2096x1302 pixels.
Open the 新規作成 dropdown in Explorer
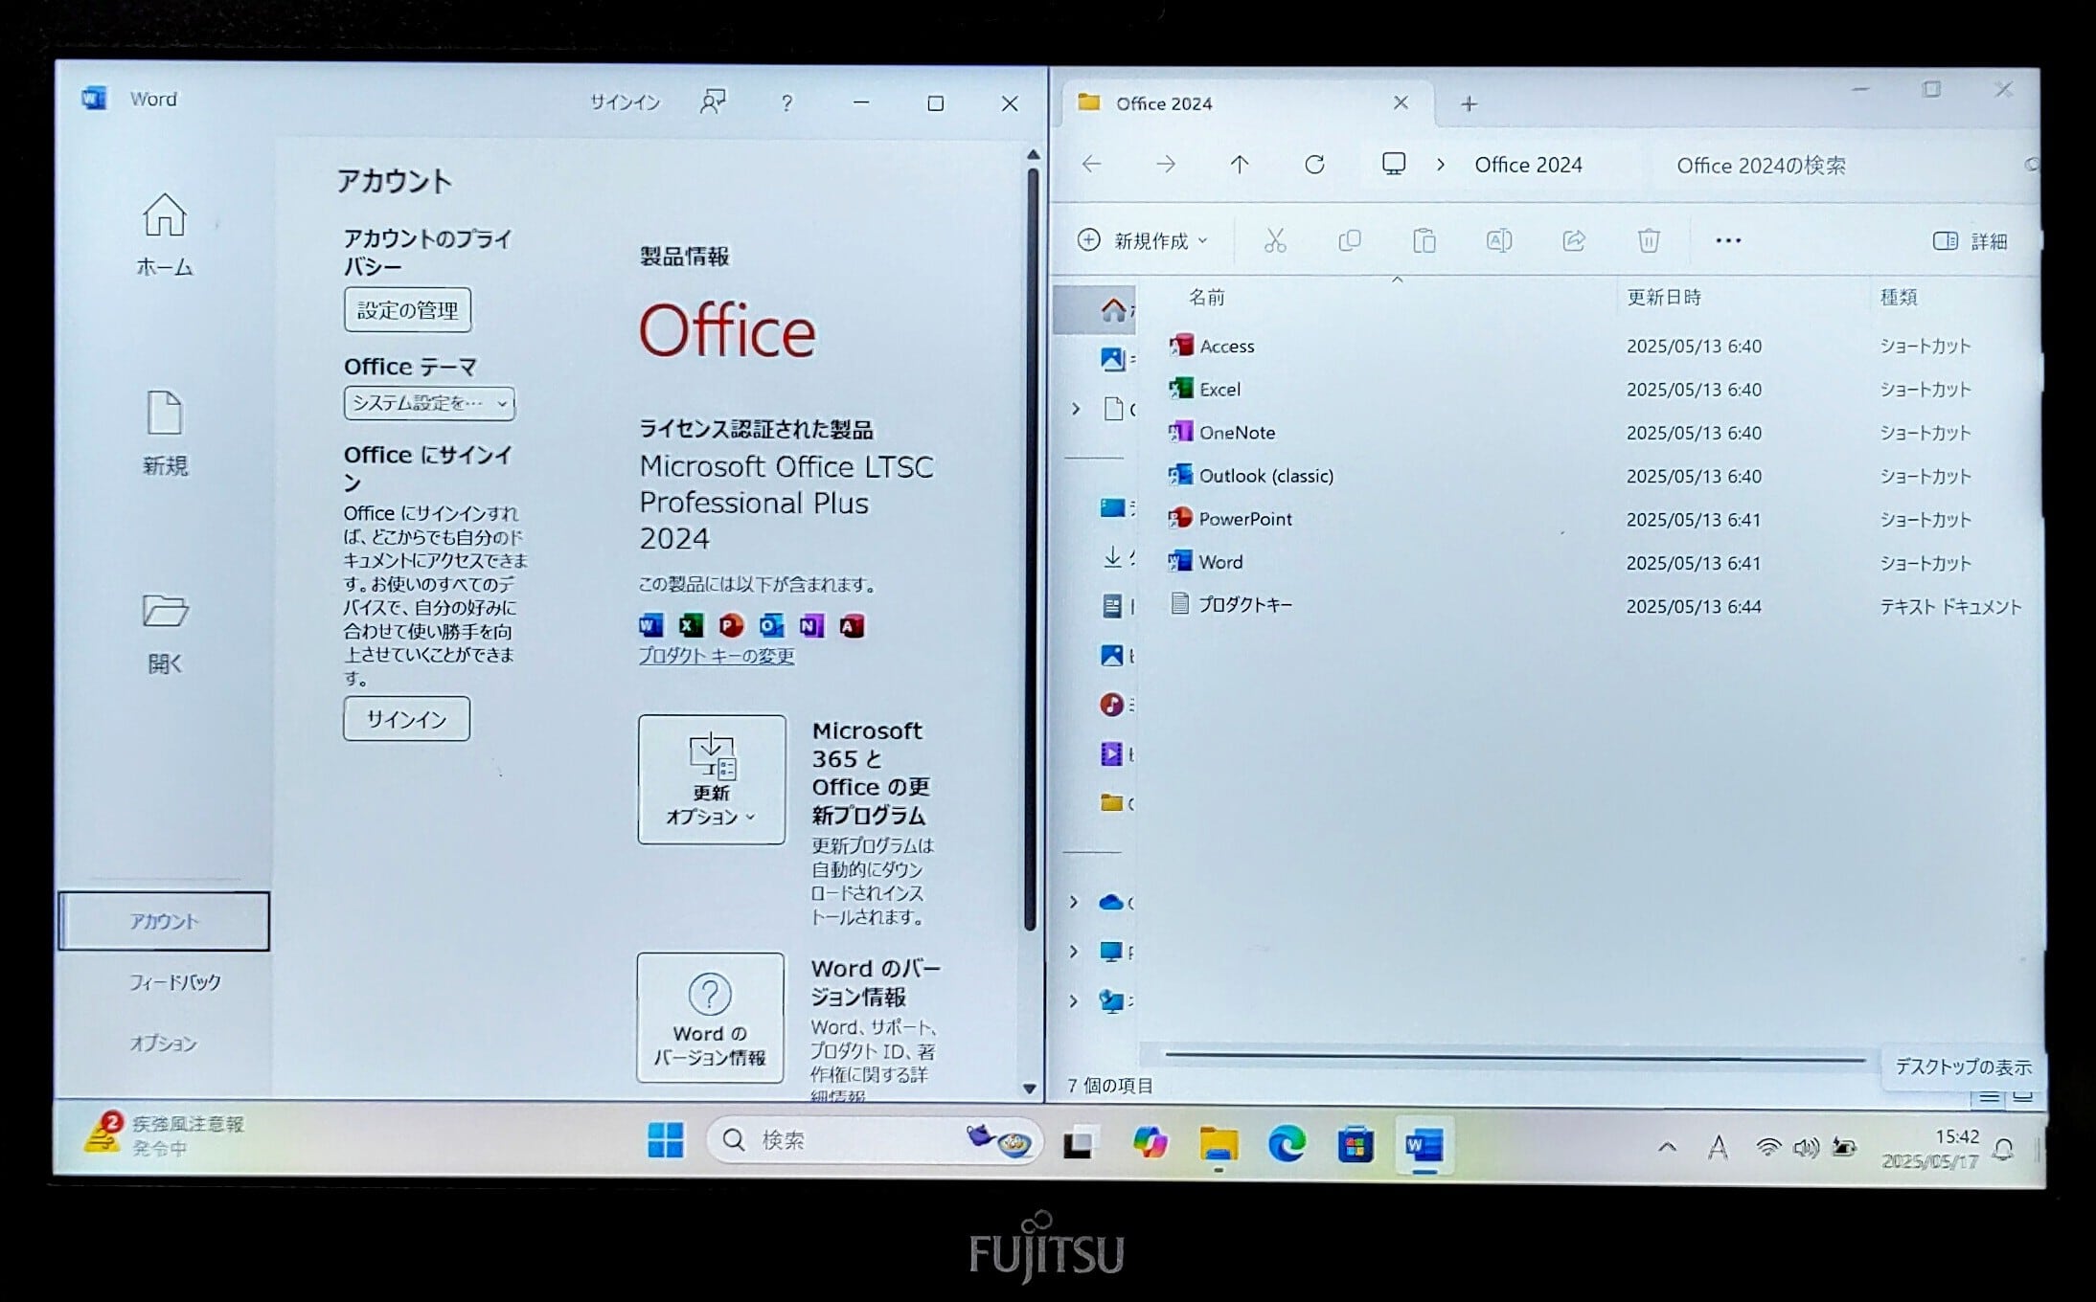1143,240
